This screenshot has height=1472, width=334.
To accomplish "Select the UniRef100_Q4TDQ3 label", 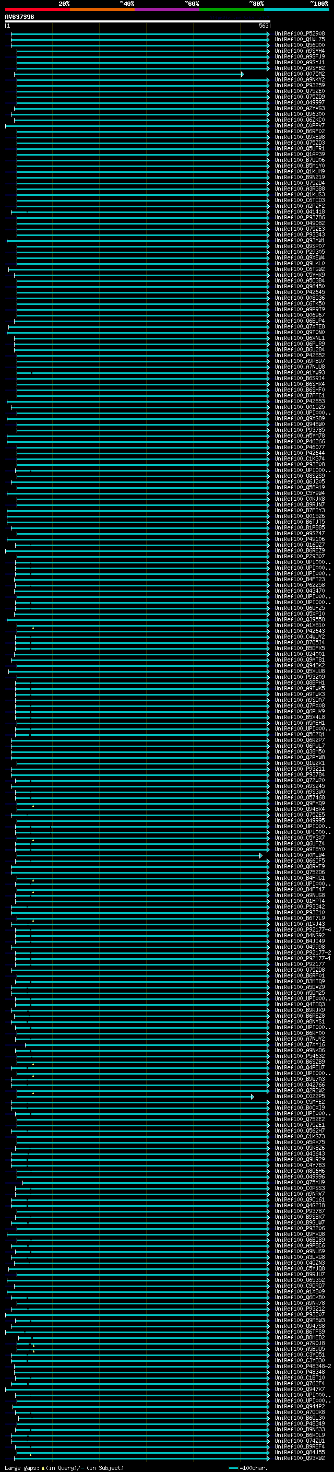I will point(299,1004).
